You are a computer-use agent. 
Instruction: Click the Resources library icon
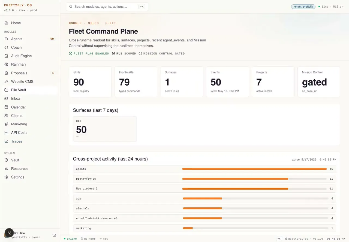tap(6, 169)
